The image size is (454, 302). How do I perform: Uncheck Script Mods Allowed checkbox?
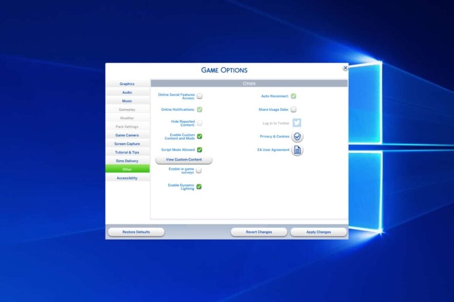pos(199,149)
